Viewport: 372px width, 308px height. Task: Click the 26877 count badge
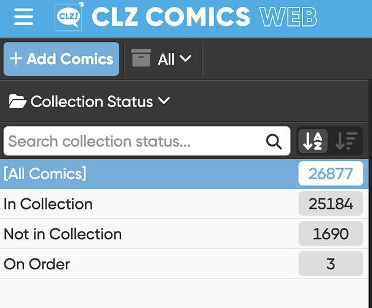pos(331,174)
